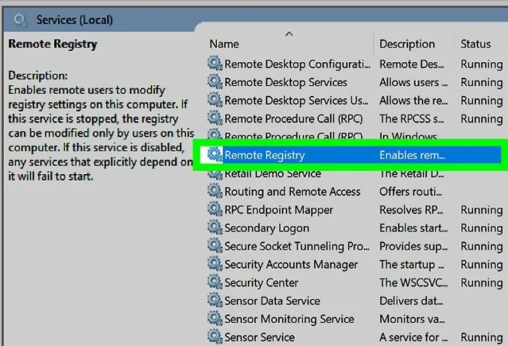Click gear icon of Secure Socket Tunneling Pro...
The image size is (508, 346).
click(215, 245)
